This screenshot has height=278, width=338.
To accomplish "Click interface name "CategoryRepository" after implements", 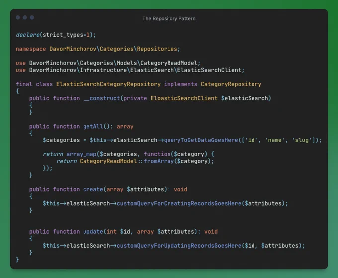I will [x=231, y=84].
